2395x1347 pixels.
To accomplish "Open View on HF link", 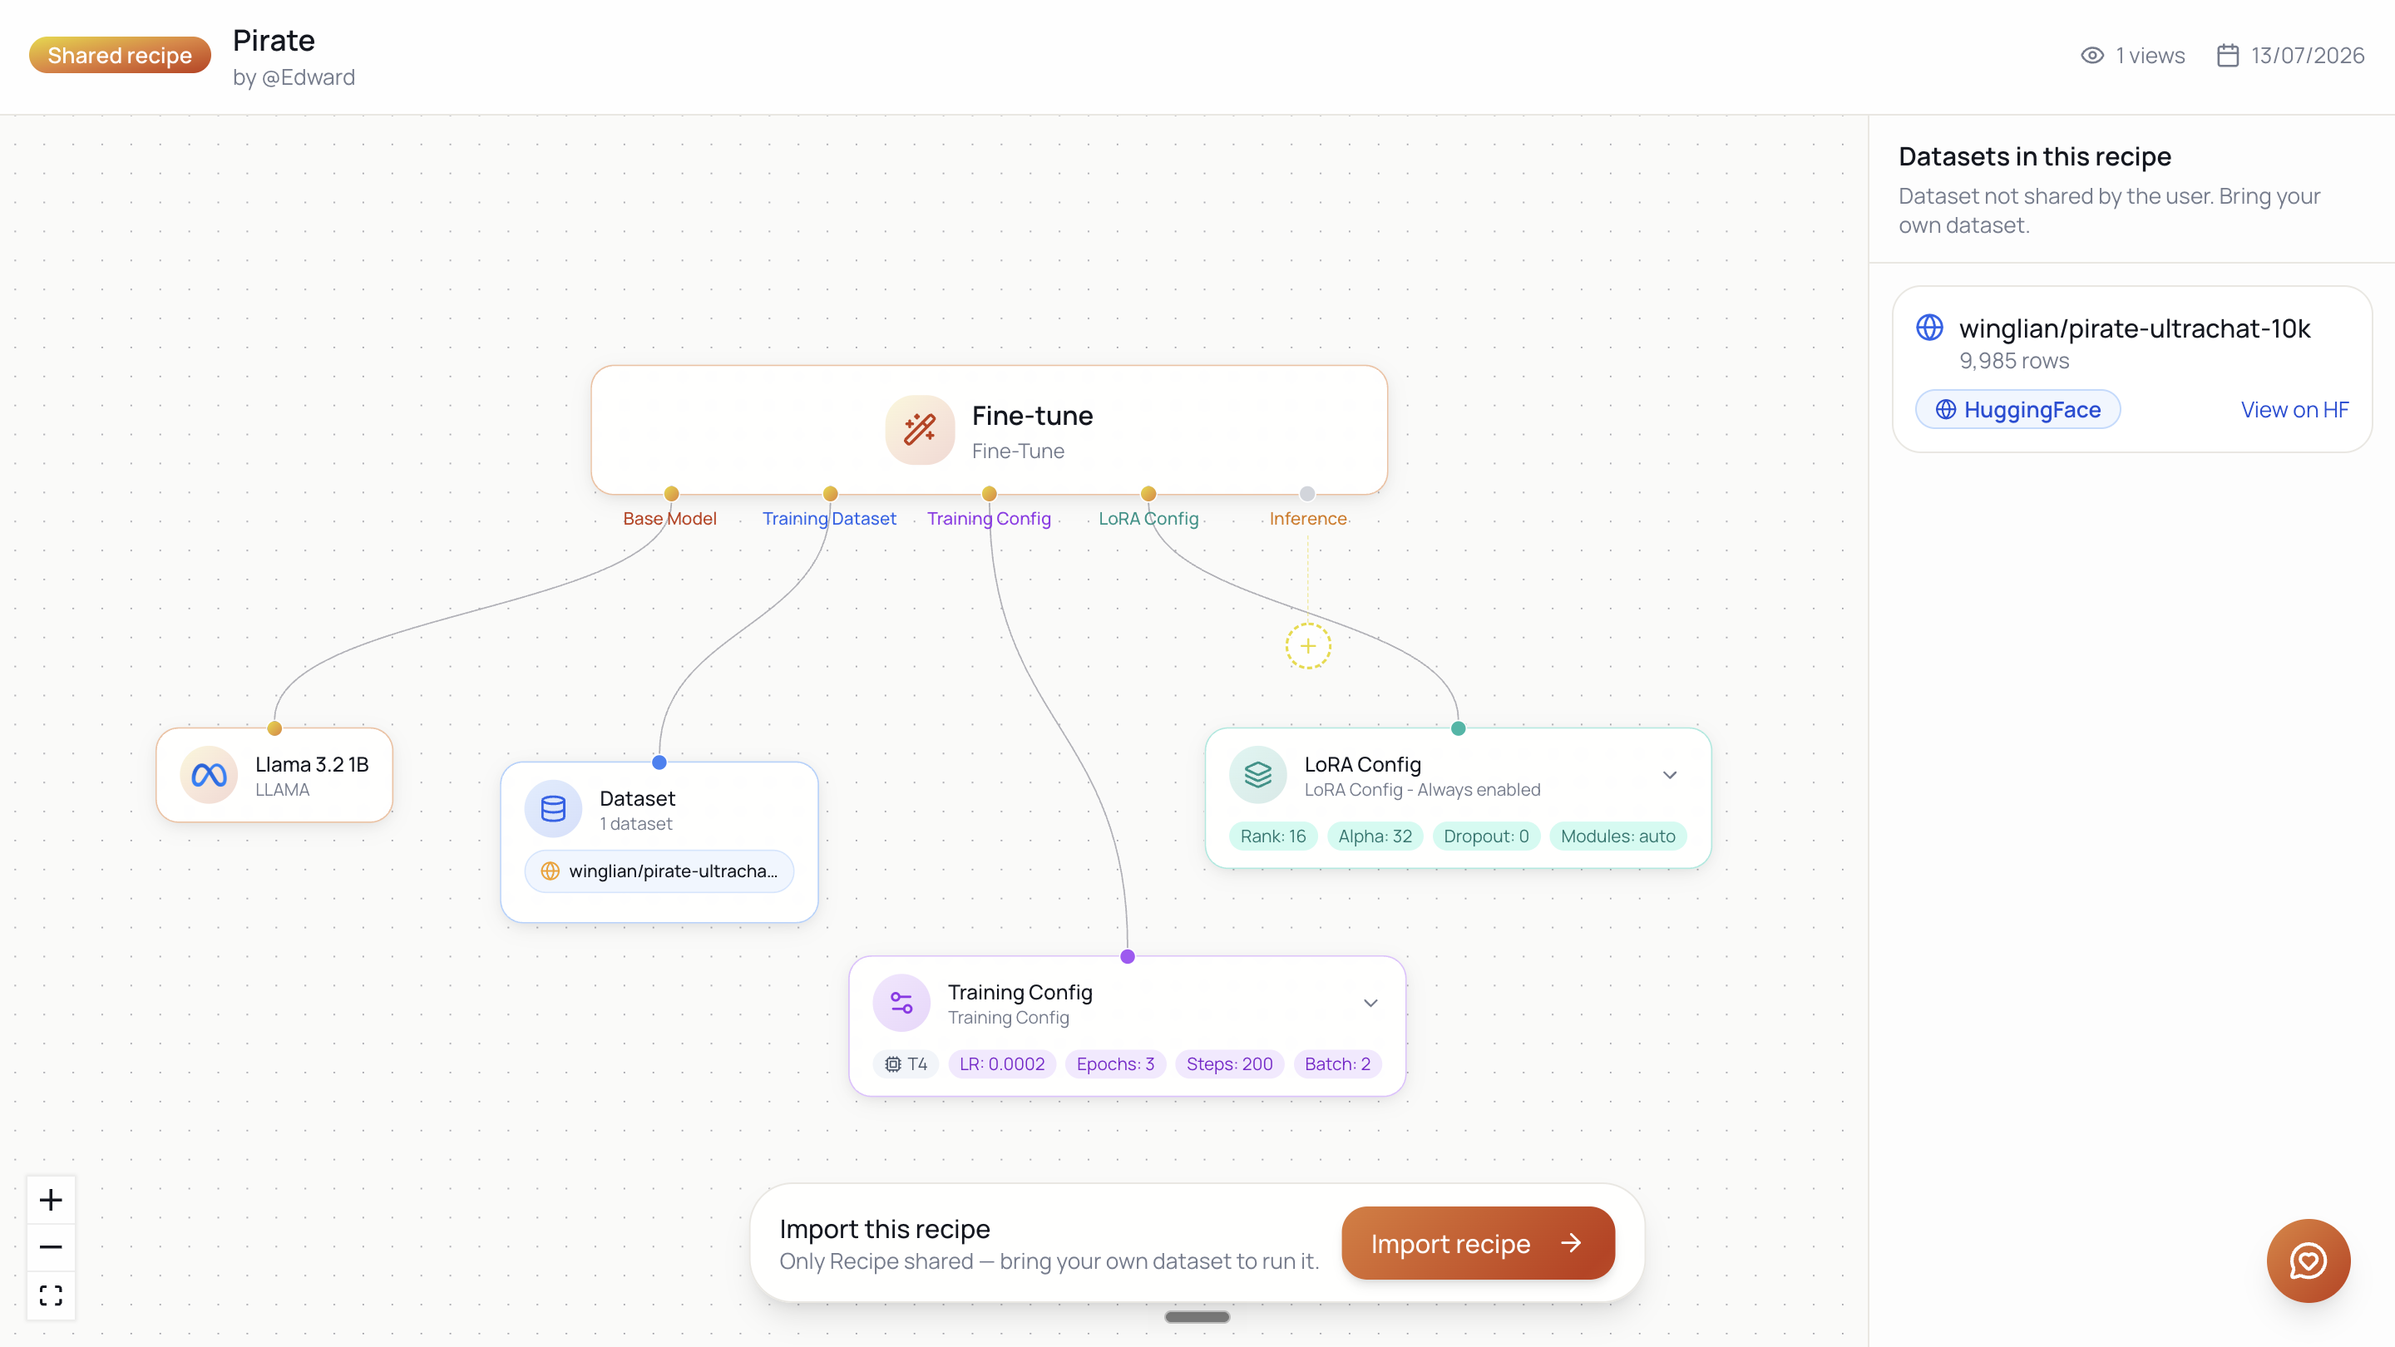I will click(x=2294, y=409).
